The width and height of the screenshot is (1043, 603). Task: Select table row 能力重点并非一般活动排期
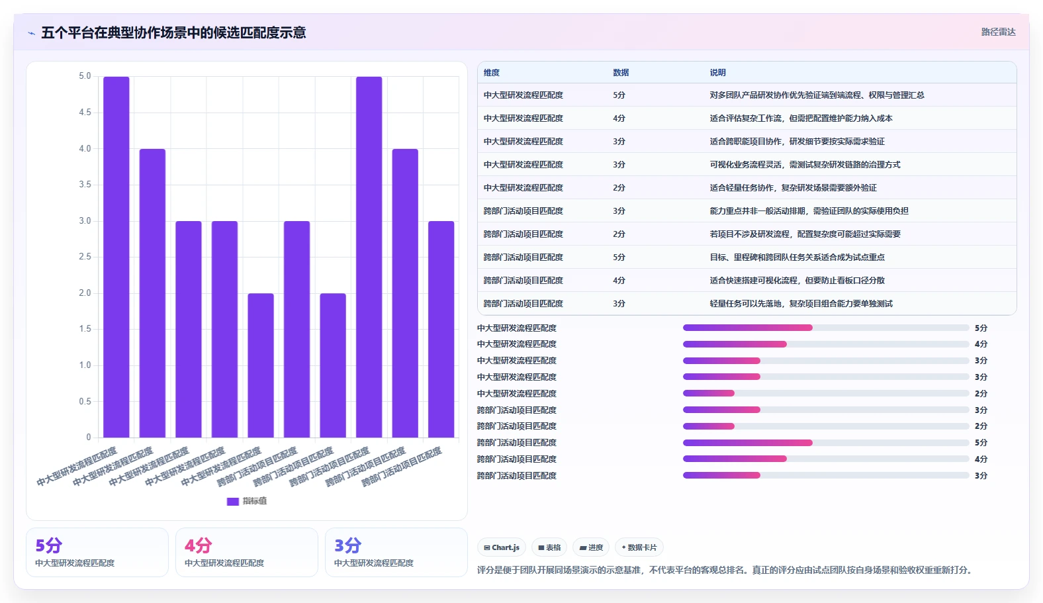(747, 211)
